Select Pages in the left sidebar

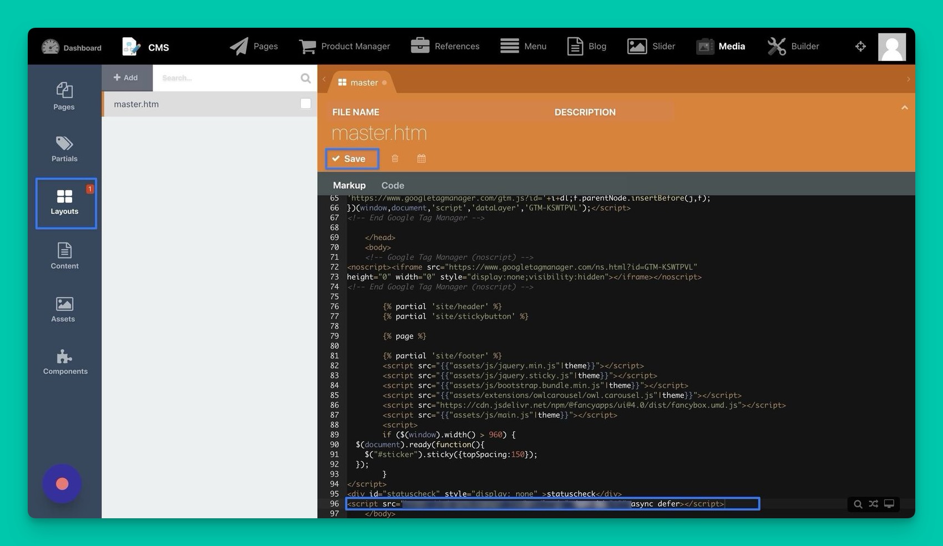pos(64,97)
